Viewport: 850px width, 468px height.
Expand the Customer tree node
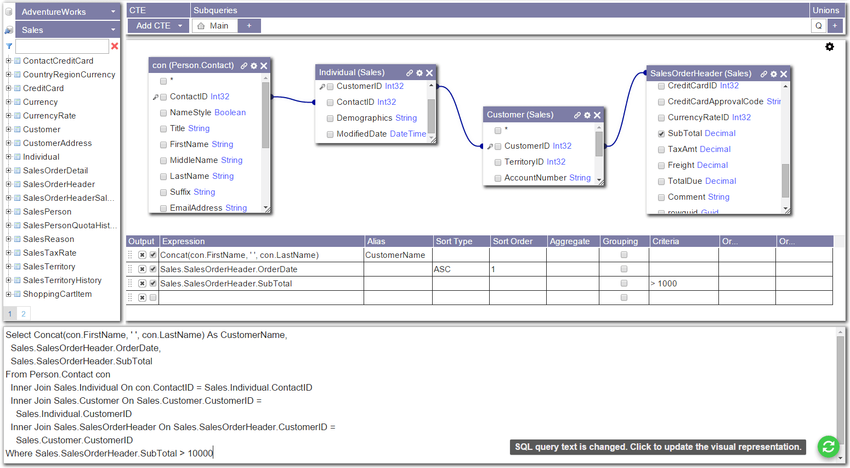coord(8,129)
